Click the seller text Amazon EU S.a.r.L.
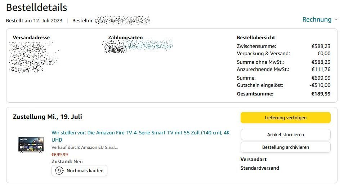Image resolution: width=344 pixels, height=187 pixels. point(99,147)
